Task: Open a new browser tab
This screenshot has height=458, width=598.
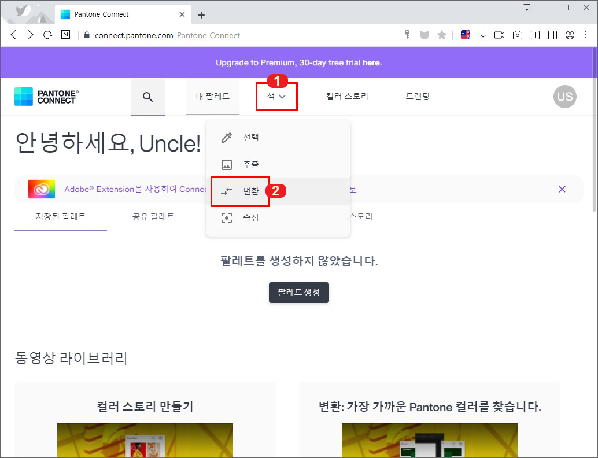Action: point(201,15)
